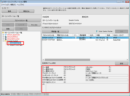This screenshot has height=96, width=130.
Task: Click the 色紙 column header
Action: [x=109, y=35]
